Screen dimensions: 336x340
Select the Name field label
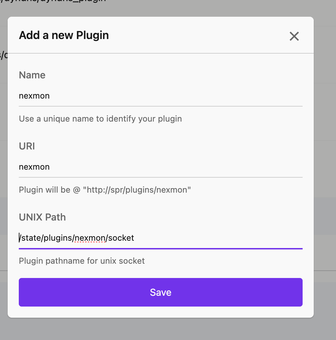(32, 75)
